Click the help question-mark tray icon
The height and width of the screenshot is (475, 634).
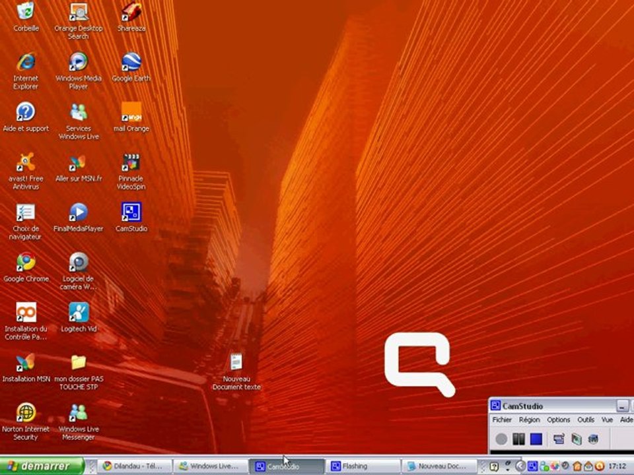494,466
